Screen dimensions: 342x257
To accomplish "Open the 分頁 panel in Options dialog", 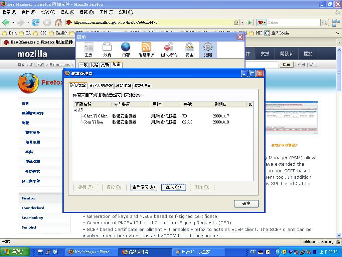I will point(107,50).
